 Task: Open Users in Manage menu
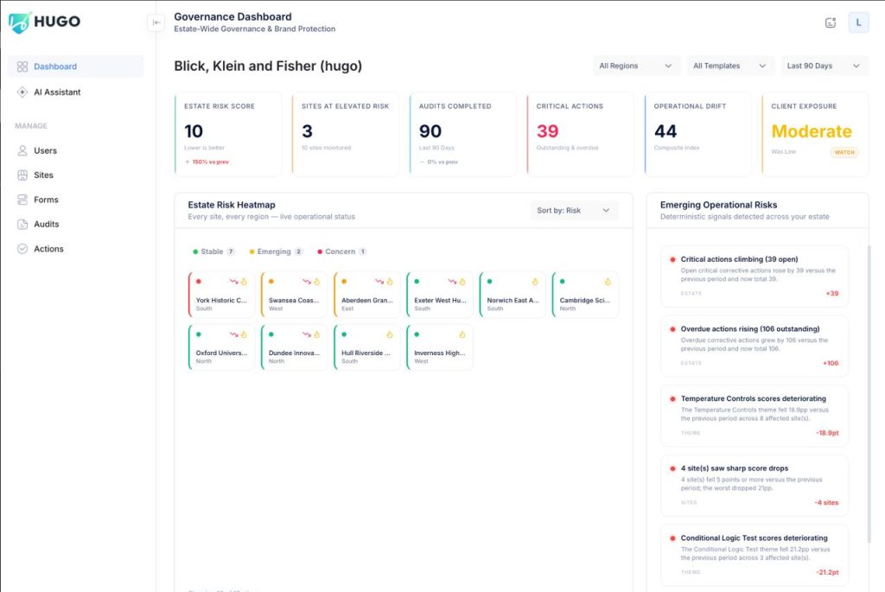coord(76,150)
